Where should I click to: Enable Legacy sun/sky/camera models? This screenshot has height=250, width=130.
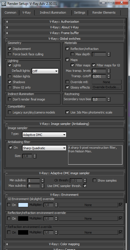point(10,112)
